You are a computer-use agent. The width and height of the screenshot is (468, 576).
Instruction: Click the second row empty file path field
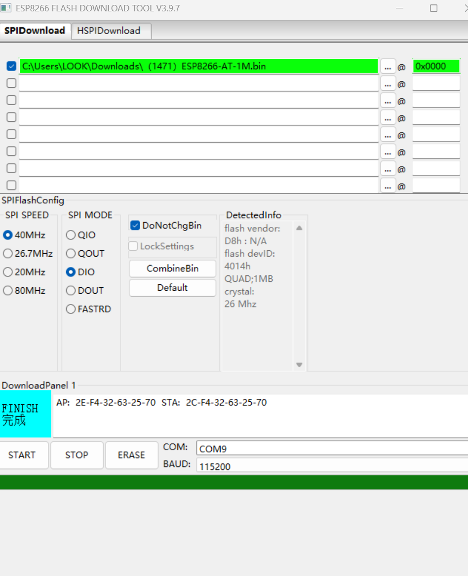point(199,83)
